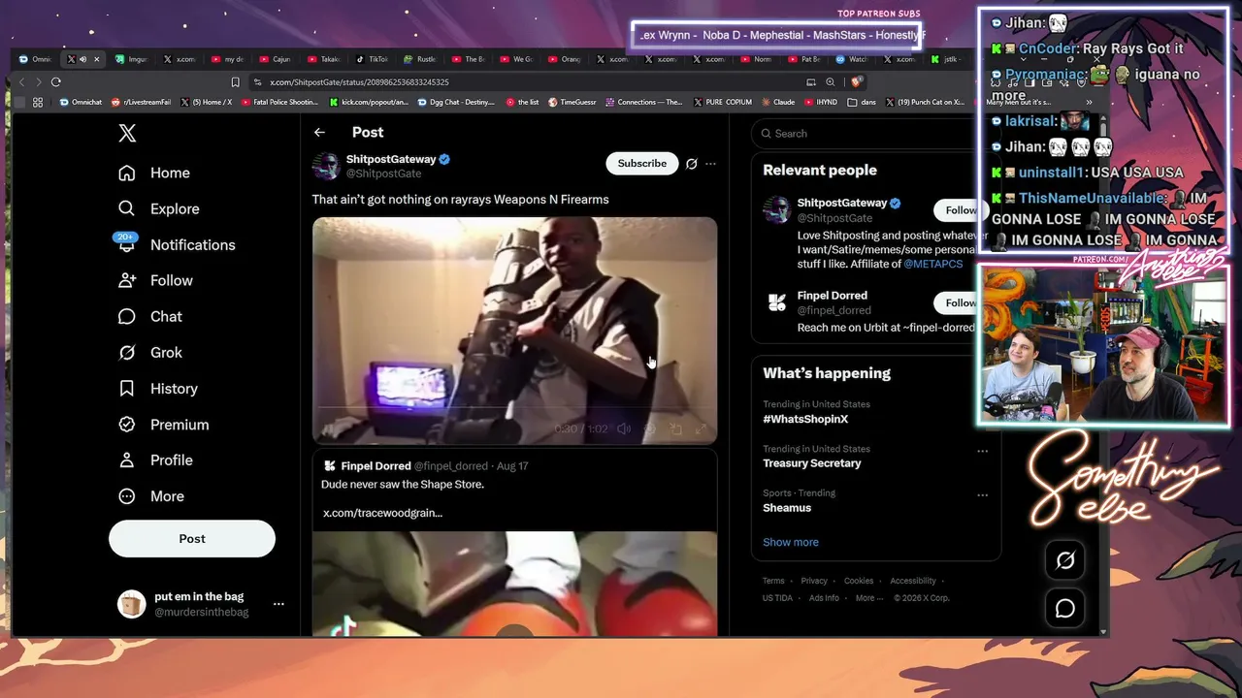Image resolution: width=1242 pixels, height=698 pixels.
Task: Click the bookmark icon in the address bar
Action: (235, 82)
